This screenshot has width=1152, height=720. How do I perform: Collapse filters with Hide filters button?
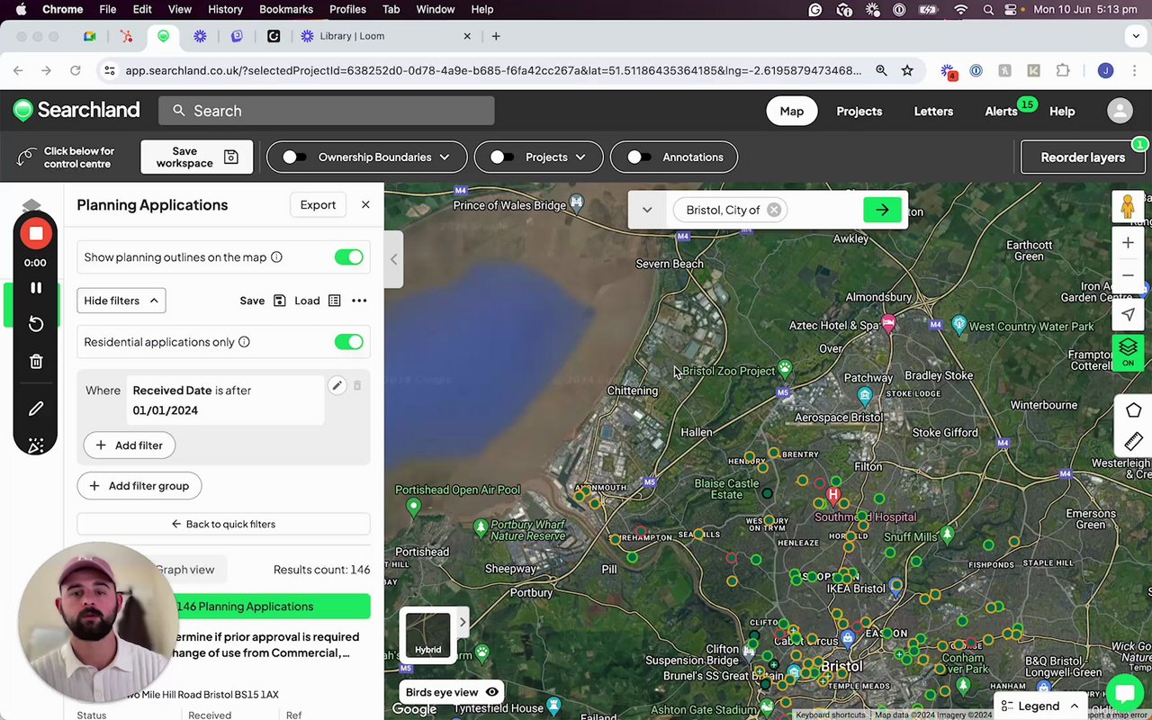click(121, 301)
